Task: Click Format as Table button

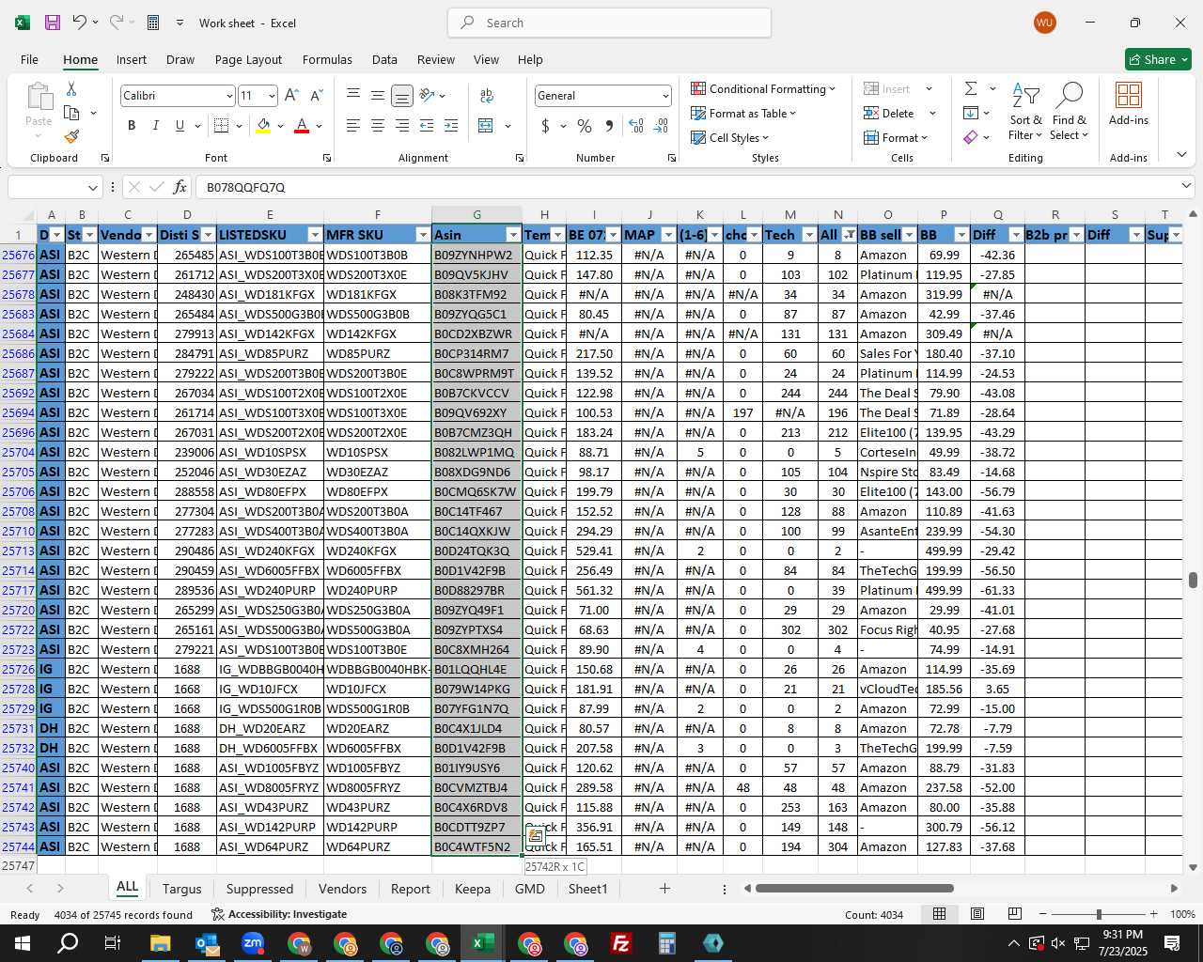Action: (x=743, y=113)
